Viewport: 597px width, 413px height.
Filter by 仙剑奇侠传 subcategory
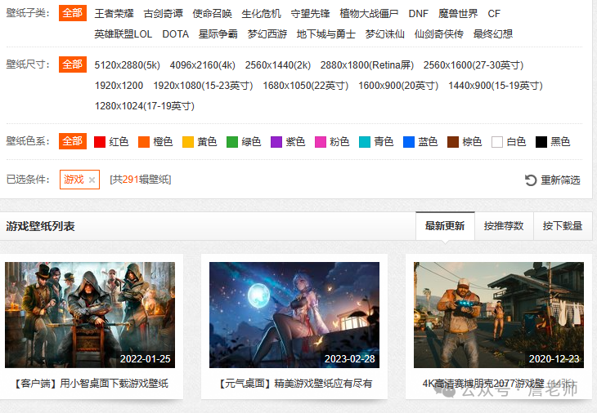point(439,34)
